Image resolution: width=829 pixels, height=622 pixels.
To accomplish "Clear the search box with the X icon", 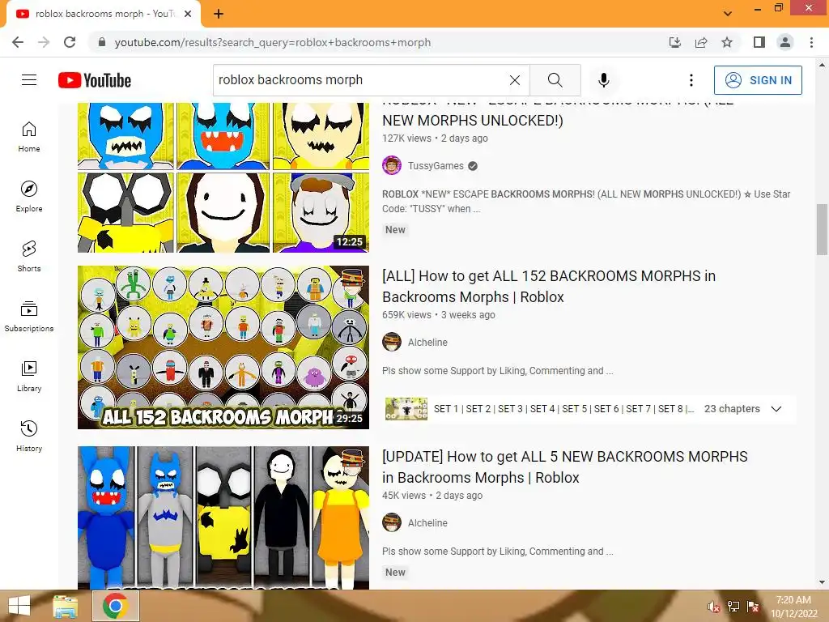I will tap(514, 80).
